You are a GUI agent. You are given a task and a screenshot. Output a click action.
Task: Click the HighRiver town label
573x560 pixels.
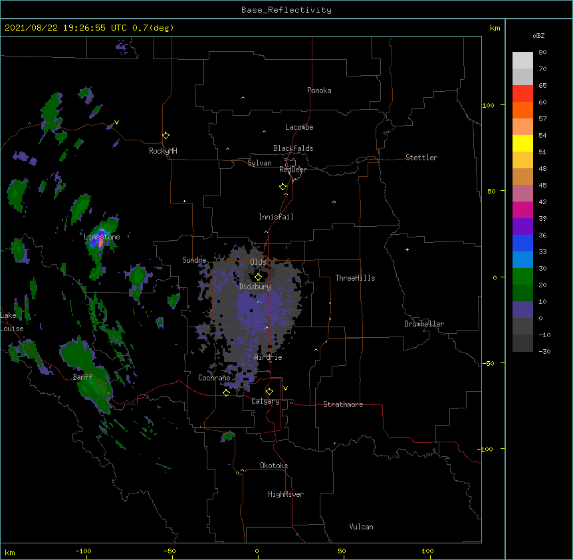pyautogui.click(x=286, y=494)
